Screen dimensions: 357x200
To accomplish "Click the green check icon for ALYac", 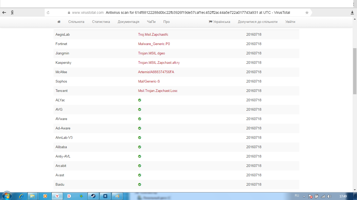I will pos(140,100).
